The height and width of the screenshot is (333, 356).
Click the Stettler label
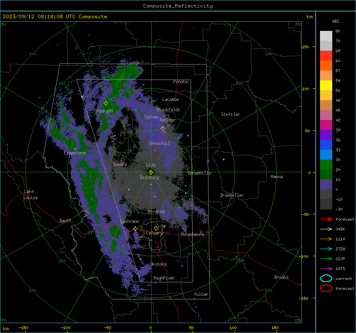tap(231, 114)
